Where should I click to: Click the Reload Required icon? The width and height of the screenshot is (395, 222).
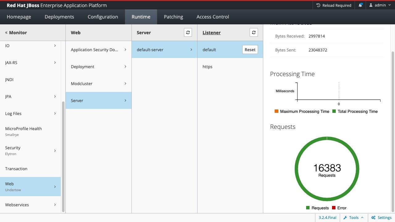[x=318, y=5]
